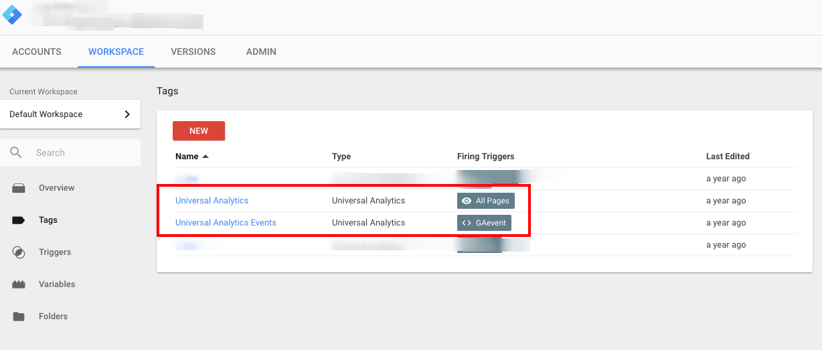Viewport: 822px width, 350px height.
Task: Click the Variables block icon
Action: click(x=19, y=284)
